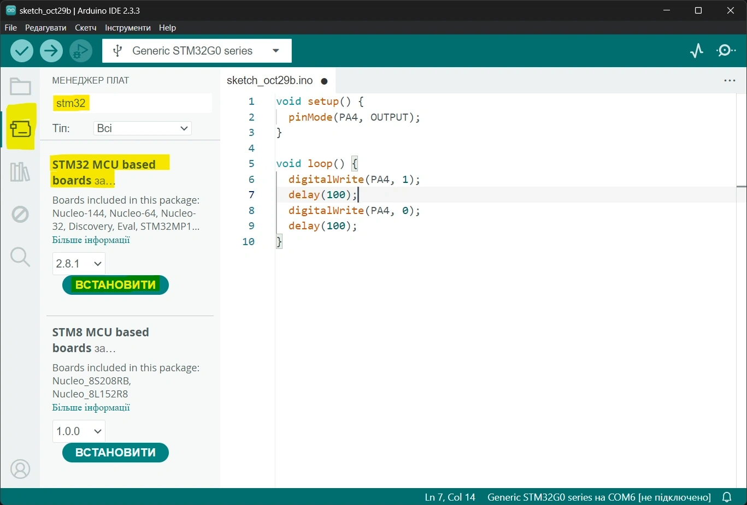Open Більше інформації link for STM8 boards
The width and height of the screenshot is (747, 505).
coord(91,407)
